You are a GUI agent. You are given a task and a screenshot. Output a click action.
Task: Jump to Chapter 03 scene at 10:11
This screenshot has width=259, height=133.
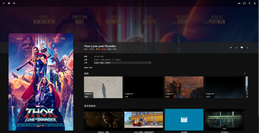tap(184, 87)
